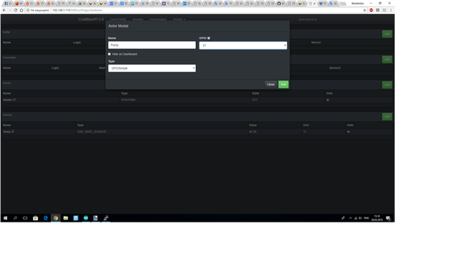Click the Add button in Sensor section
The width and height of the screenshot is (473, 266).
pos(387,117)
